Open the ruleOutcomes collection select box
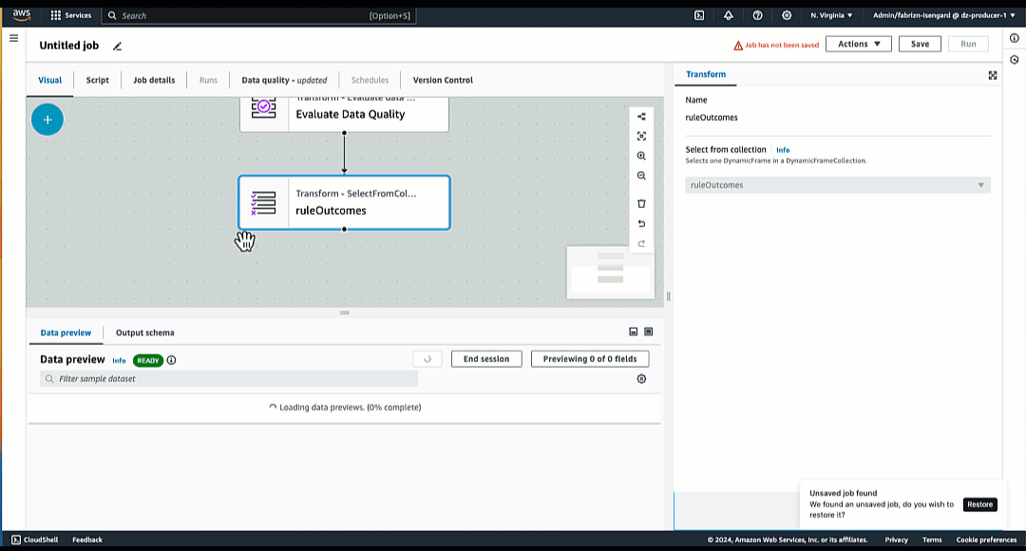1026x551 pixels. 838,185
